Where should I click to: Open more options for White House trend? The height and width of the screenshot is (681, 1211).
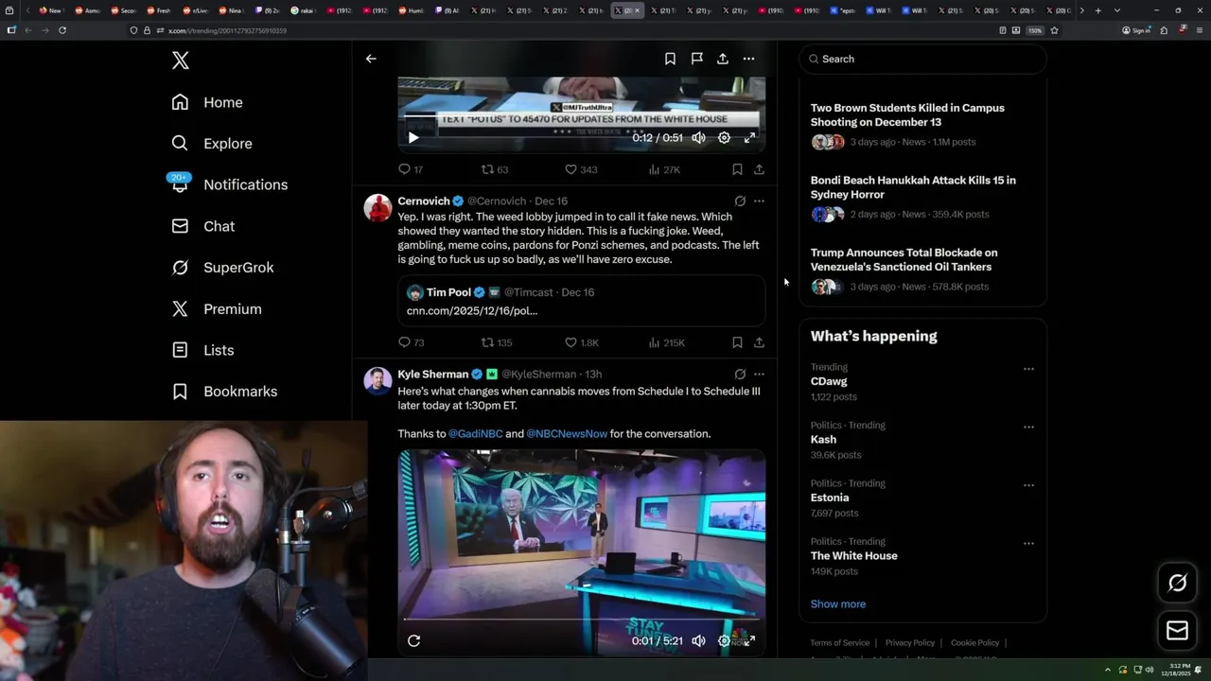1028,543
